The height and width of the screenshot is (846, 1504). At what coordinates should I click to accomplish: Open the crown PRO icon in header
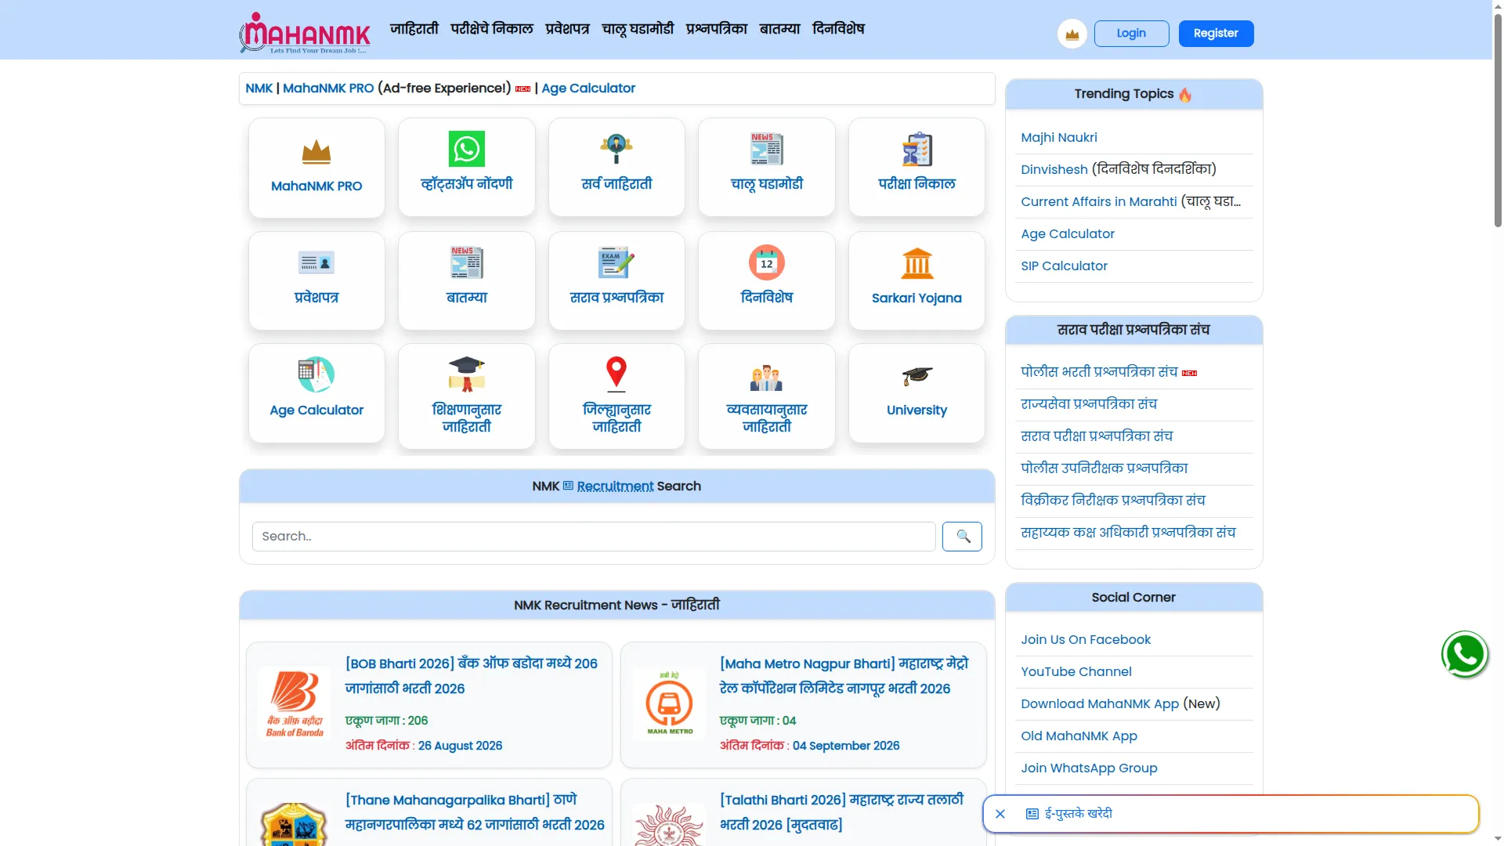(x=1072, y=34)
